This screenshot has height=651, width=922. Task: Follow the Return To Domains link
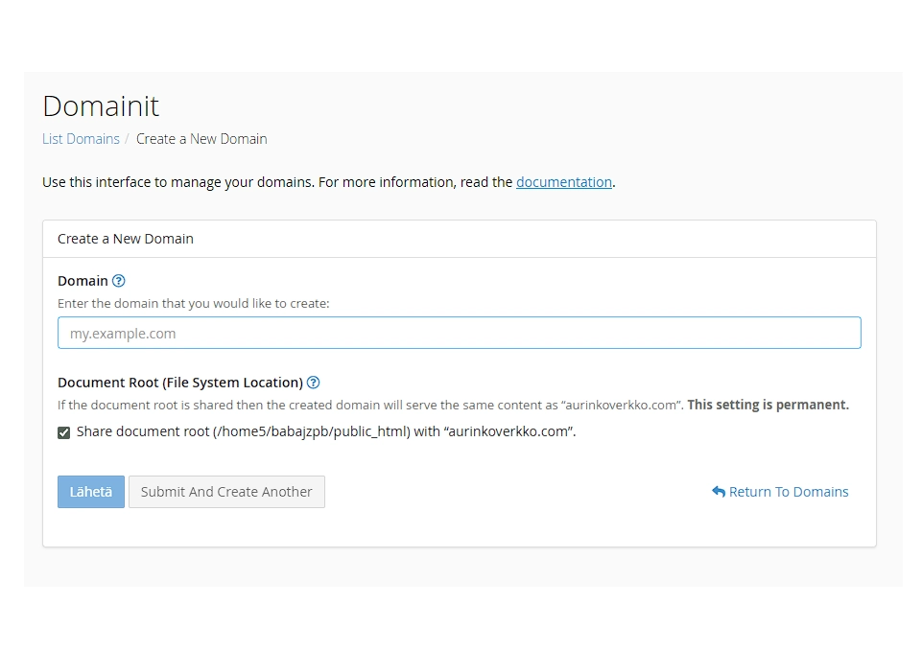(x=788, y=492)
